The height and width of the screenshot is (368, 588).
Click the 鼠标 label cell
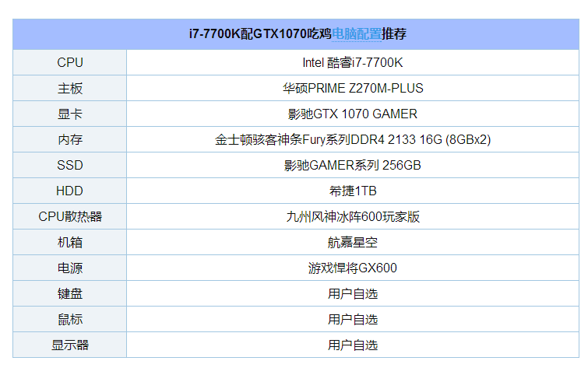(70, 319)
